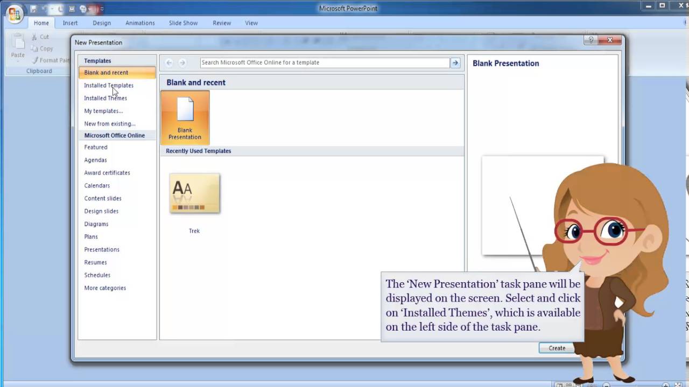The width and height of the screenshot is (689, 387).
Task: Click the Back arrow in New Presentation dialog
Action: [169, 63]
